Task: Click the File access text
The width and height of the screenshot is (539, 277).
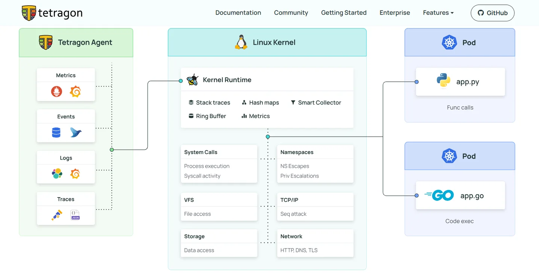Action: point(197,214)
